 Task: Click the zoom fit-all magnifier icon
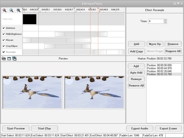18,10
